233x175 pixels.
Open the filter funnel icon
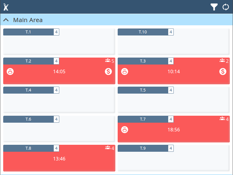214,7
